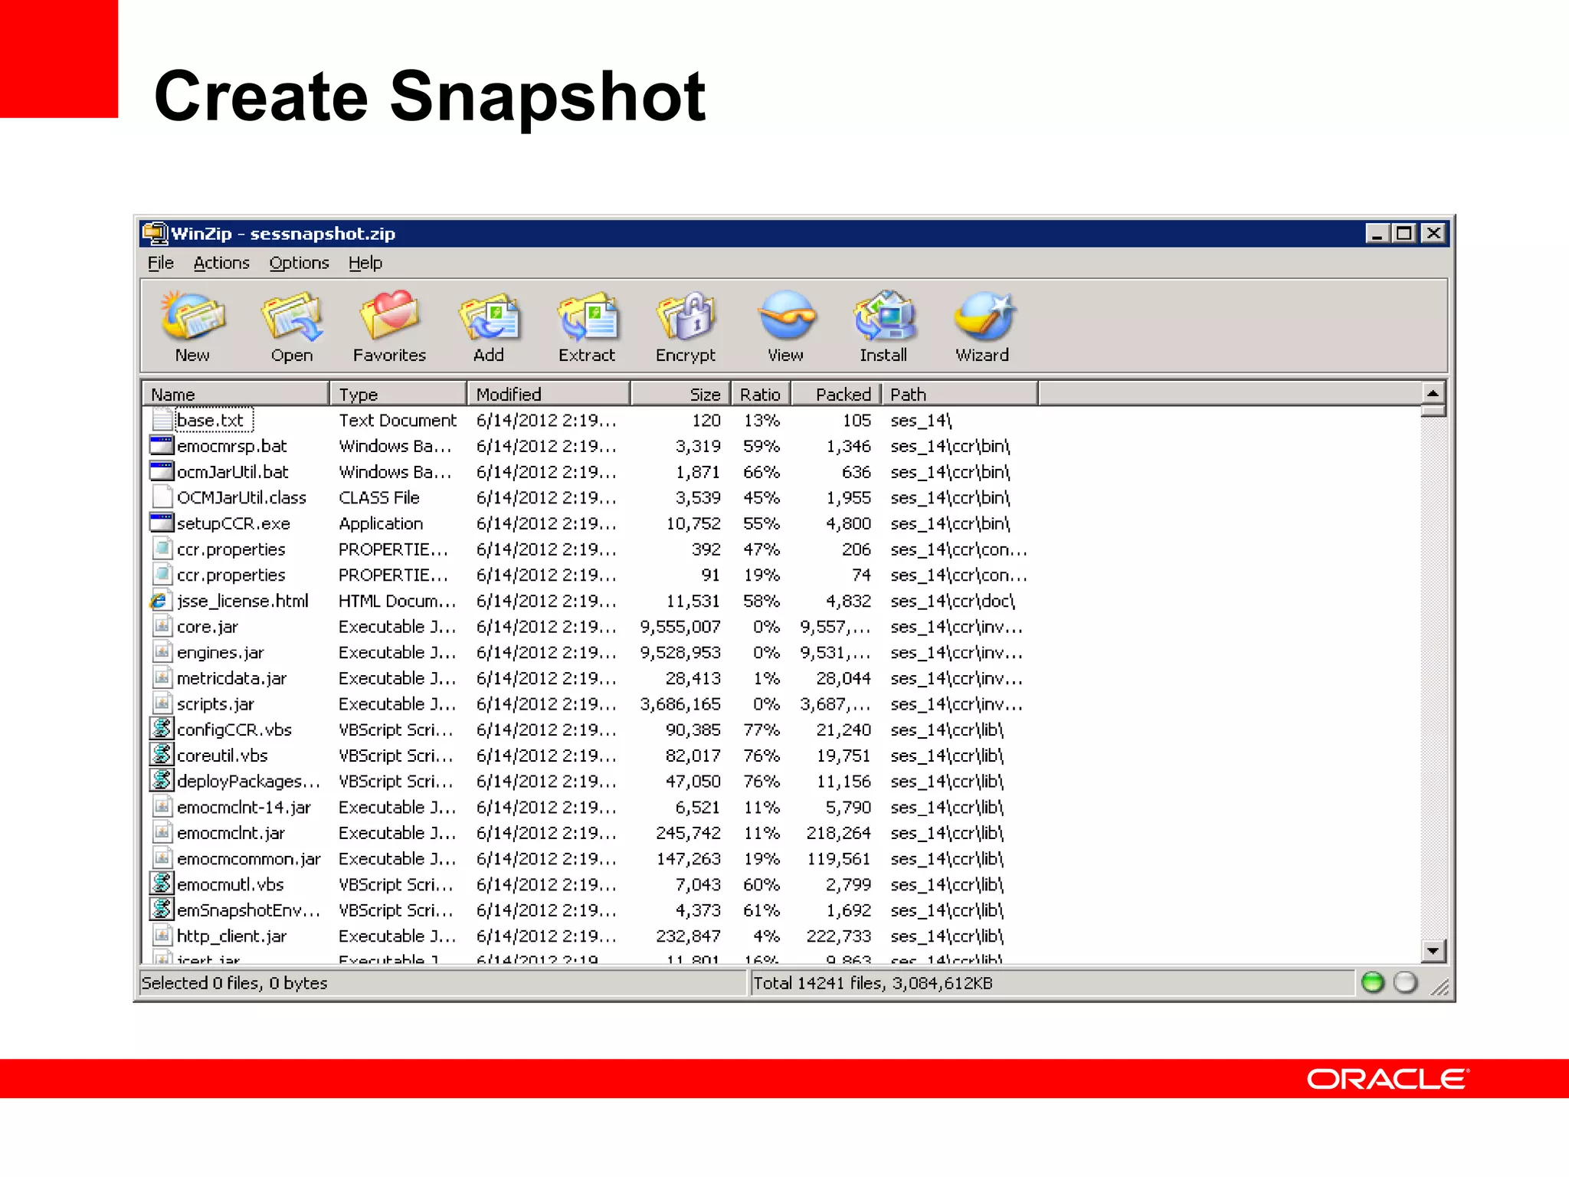Select the coreutil.vbs script icon

point(161,755)
